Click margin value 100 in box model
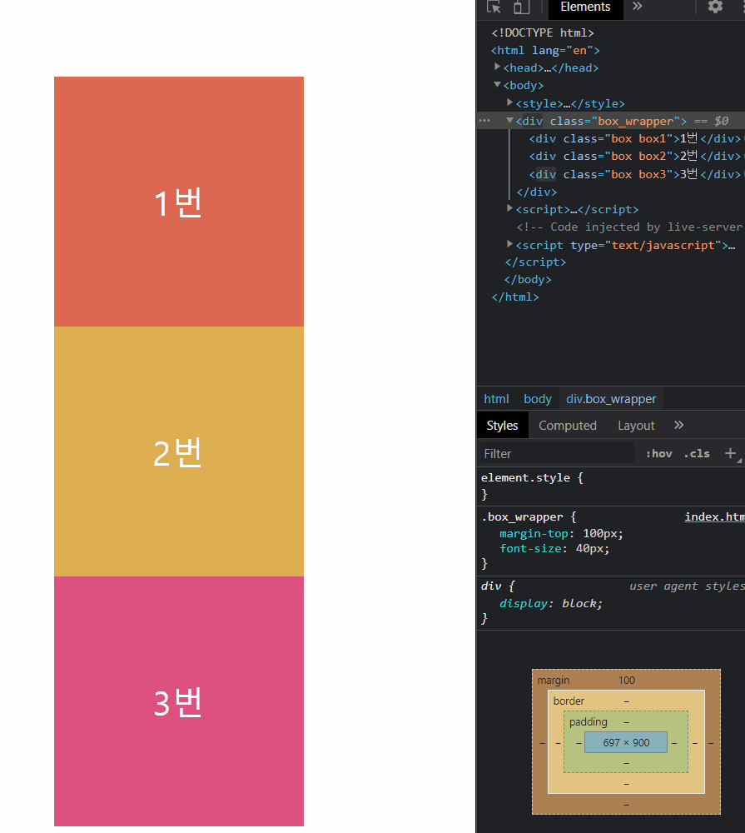 point(627,681)
